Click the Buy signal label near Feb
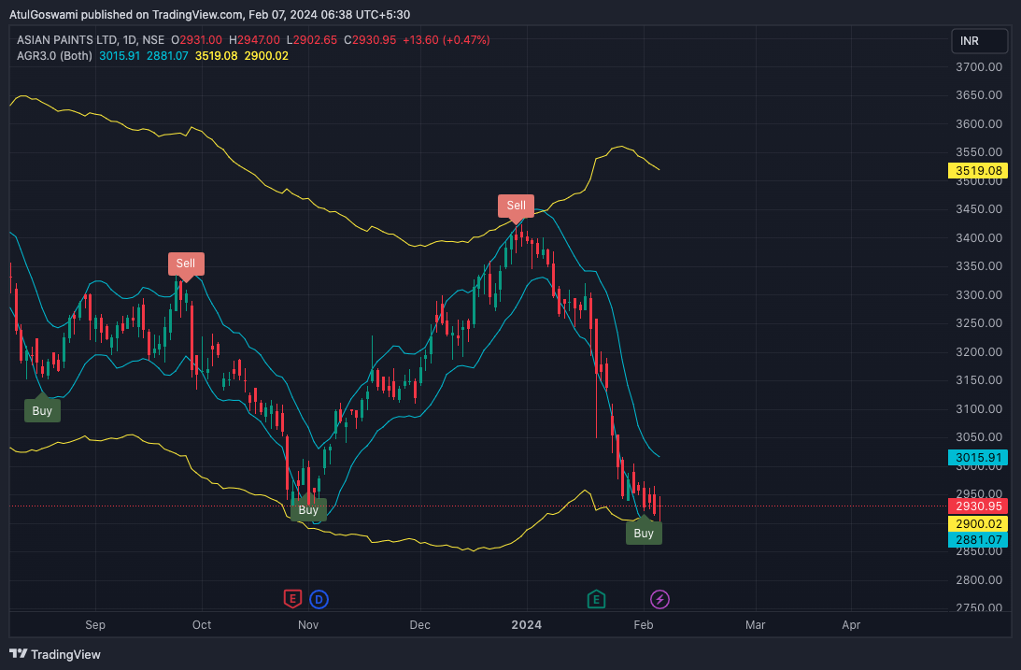The width and height of the screenshot is (1021, 670). [644, 534]
